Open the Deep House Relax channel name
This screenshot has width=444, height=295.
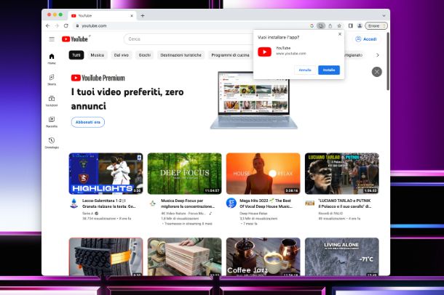coord(253,214)
